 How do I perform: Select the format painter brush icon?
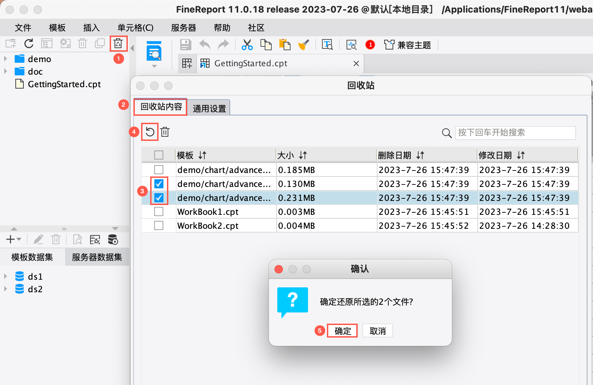(304, 45)
